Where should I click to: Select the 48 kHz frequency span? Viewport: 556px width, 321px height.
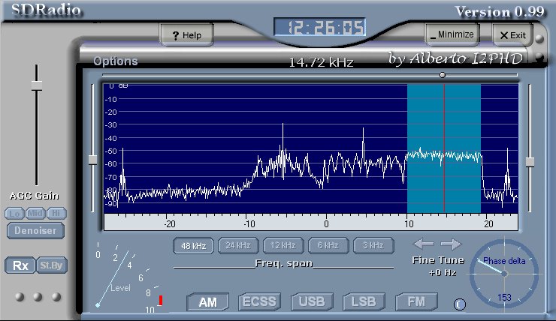click(193, 245)
